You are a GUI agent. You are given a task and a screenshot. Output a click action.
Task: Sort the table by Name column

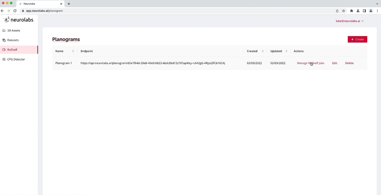point(73,51)
